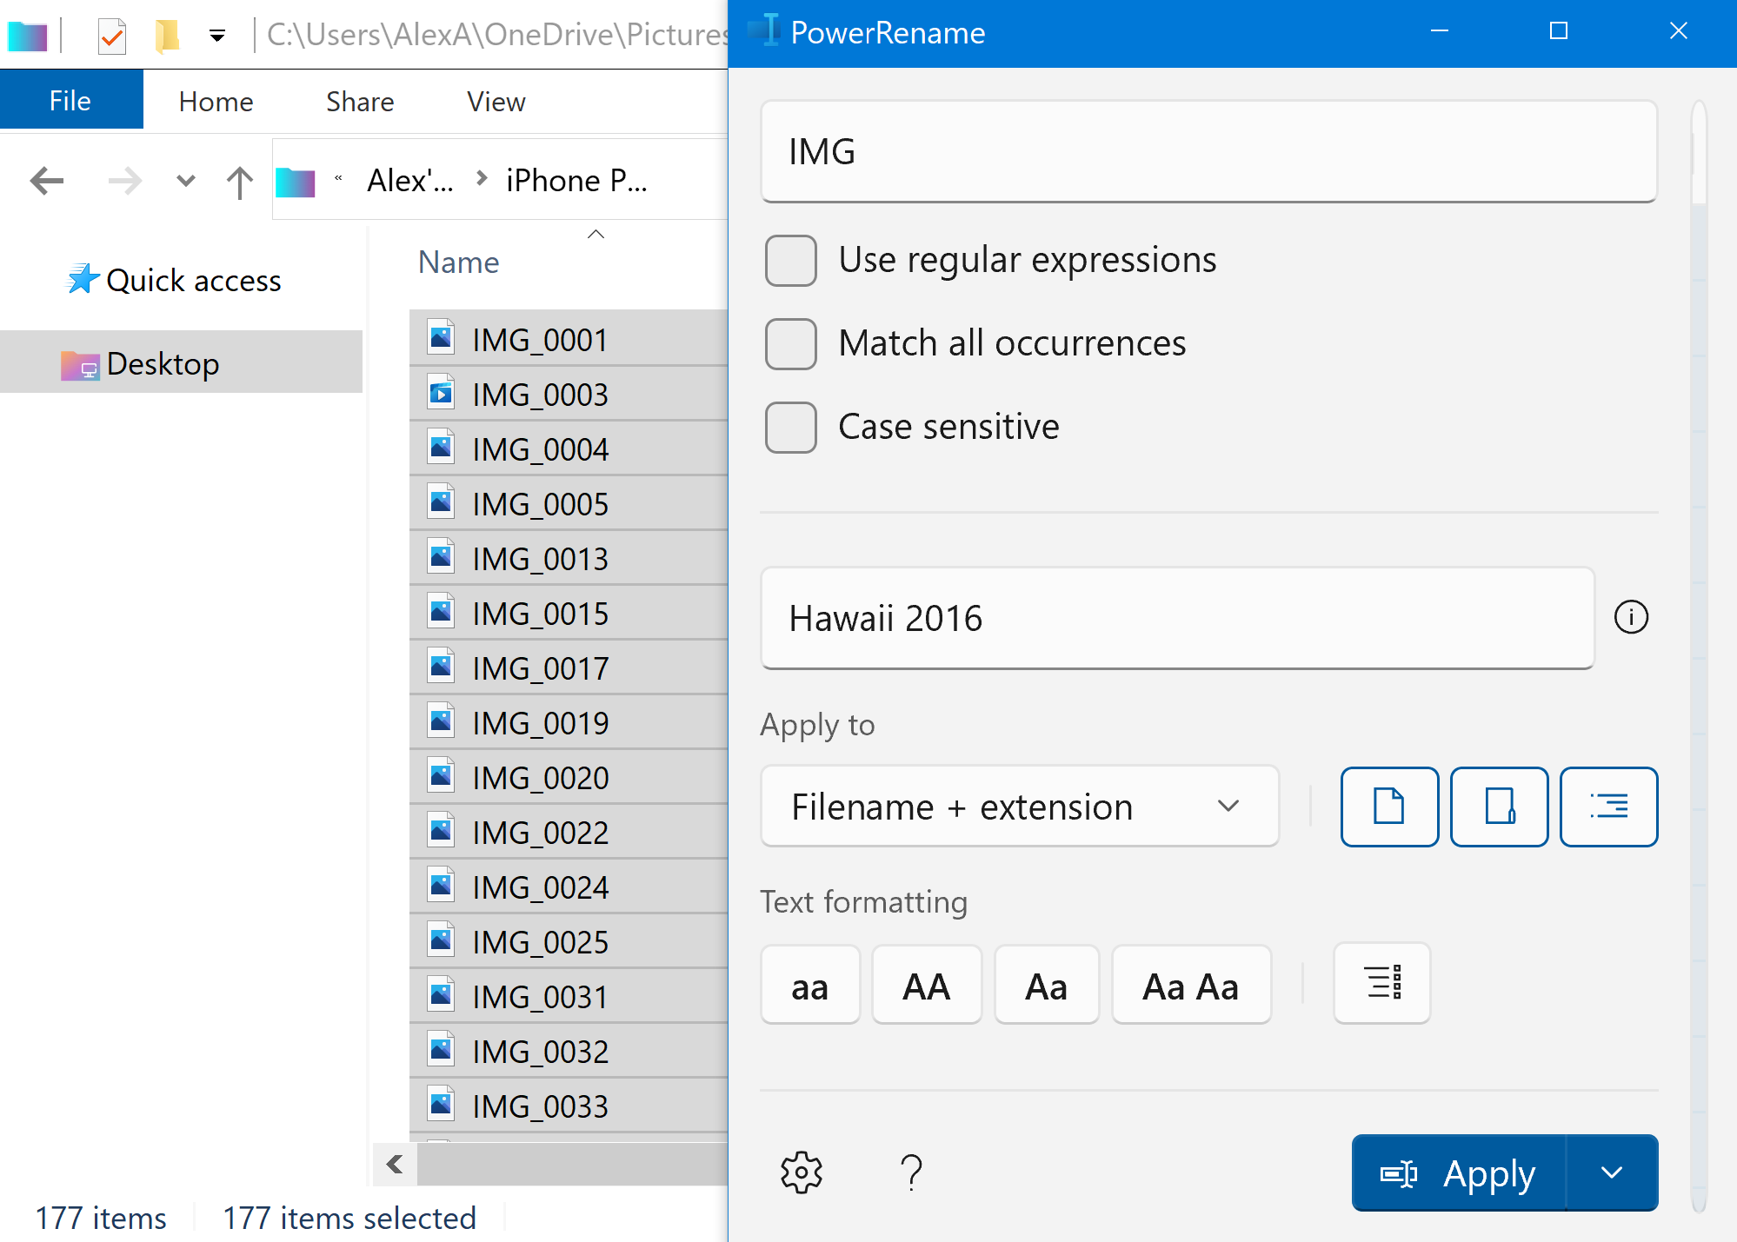Click the Explorer up-arrow navigation icon

click(239, 182)
